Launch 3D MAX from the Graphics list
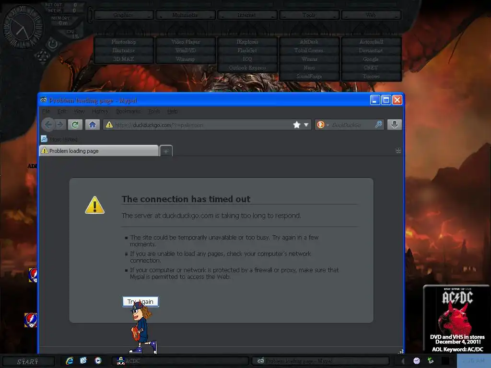The image size is (491, 368). pos(123,59)
